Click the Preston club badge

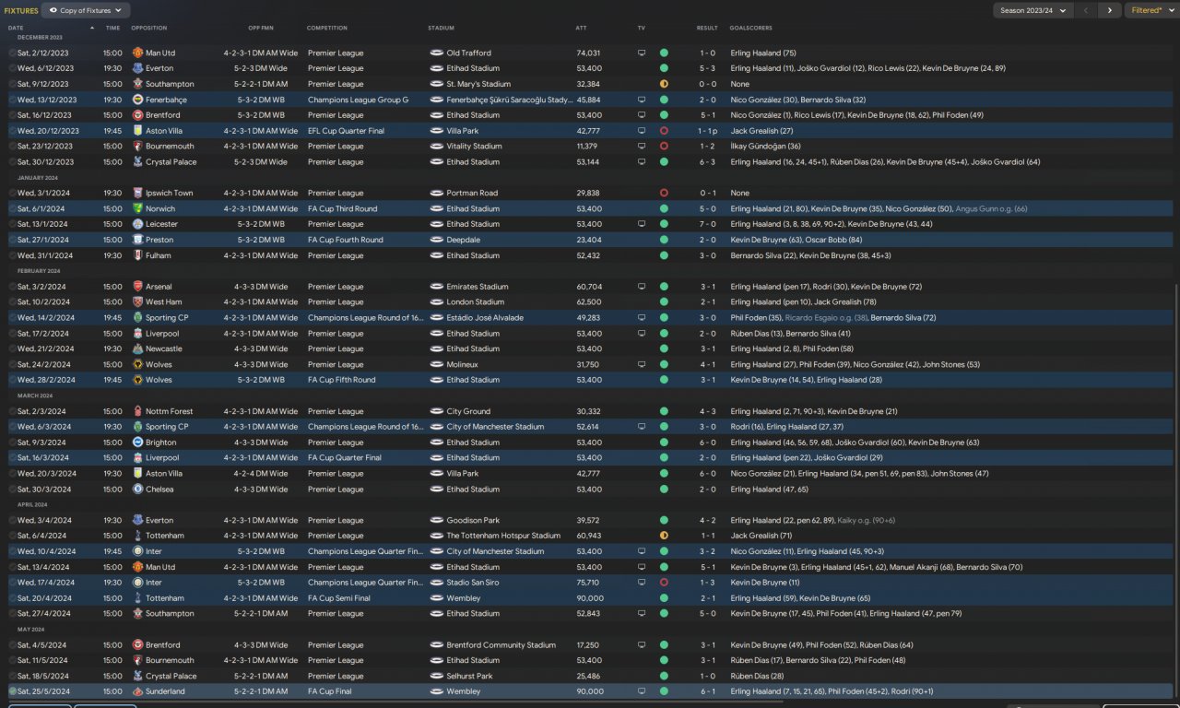pyautogui.click(x=137, y=240)
